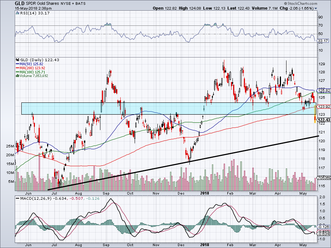Click the RSI(14) line icon

tap(18, 13)
